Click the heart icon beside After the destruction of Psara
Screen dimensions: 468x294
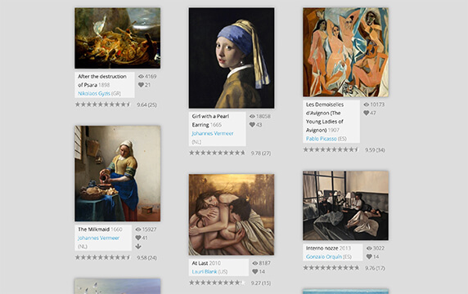(x=142, y=85)
